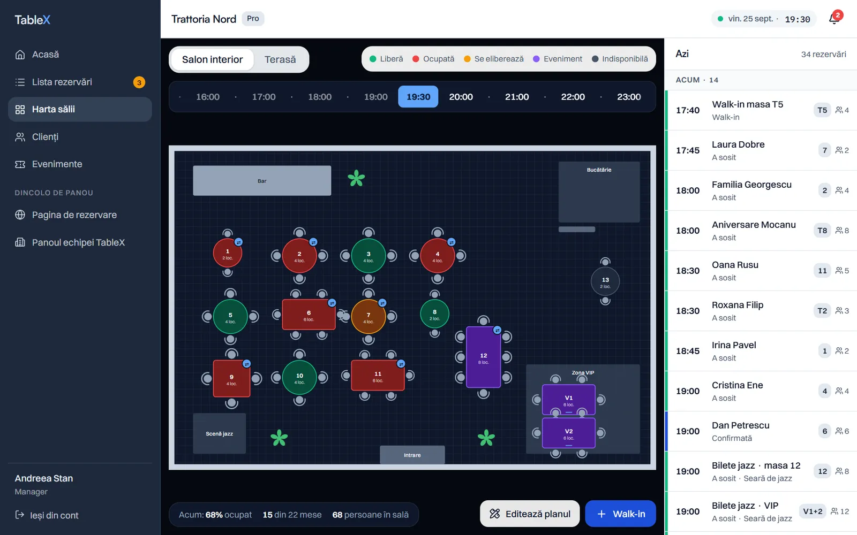The height and width of the screenshot is (535, 857).
Task: Open Familia Georgescu reservation
Action: coord(761,190)
